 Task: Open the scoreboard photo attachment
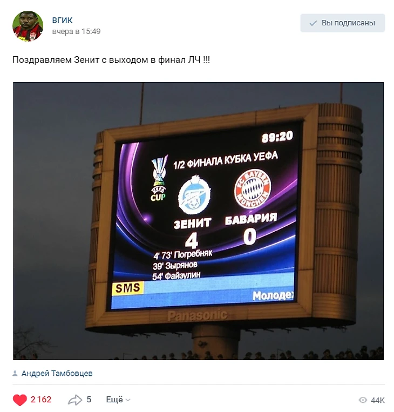(x=198, y=221)
